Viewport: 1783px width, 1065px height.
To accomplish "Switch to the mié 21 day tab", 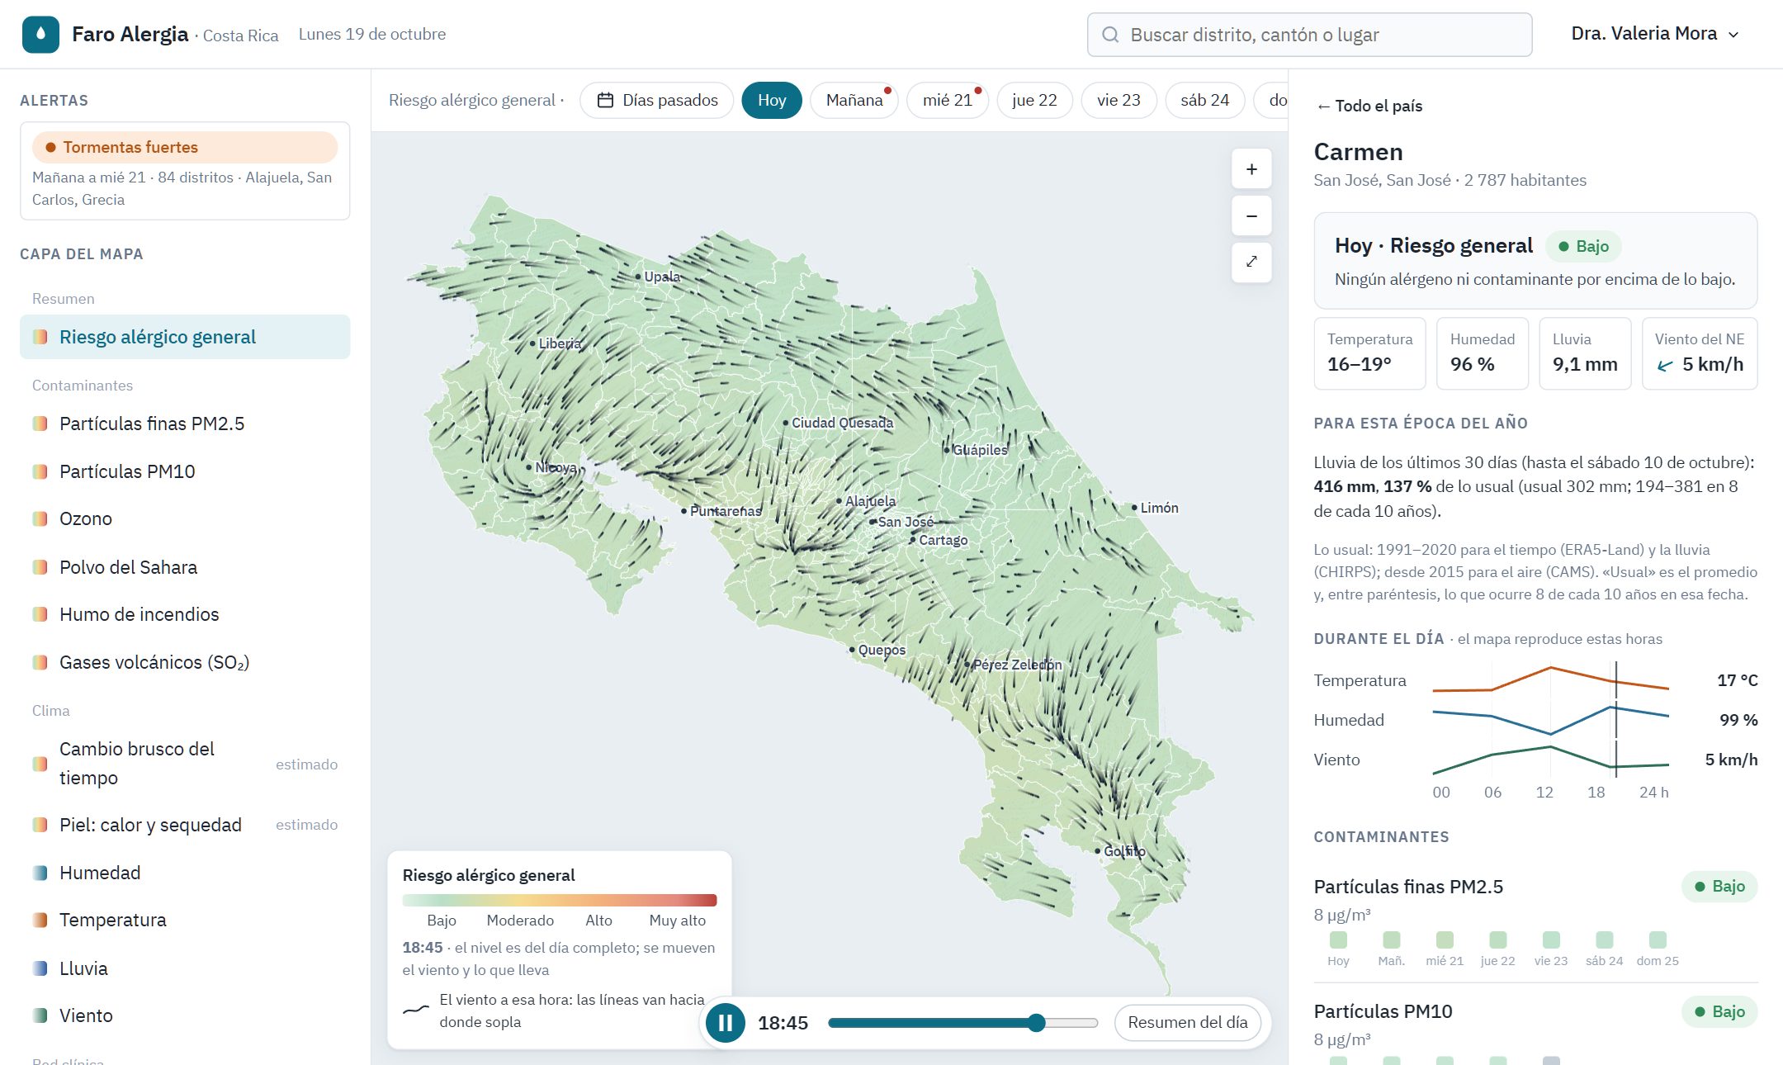I will [948, 100].
